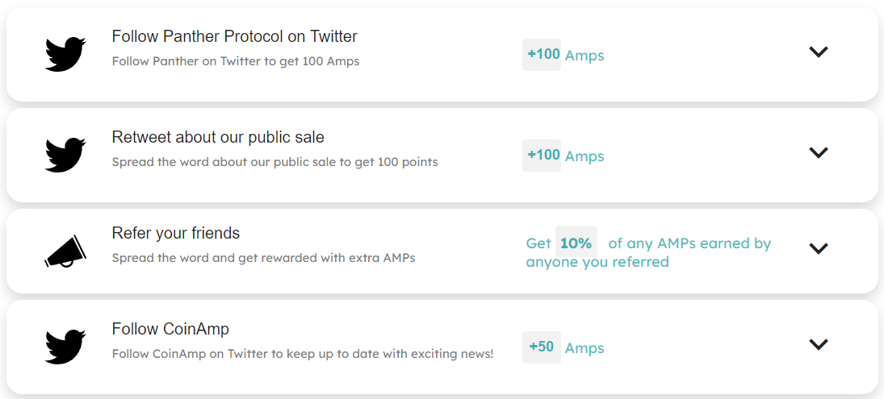Expand the Refer your friends chevron
The height and width of the screenshot is (399, 884).
point(818,248)
